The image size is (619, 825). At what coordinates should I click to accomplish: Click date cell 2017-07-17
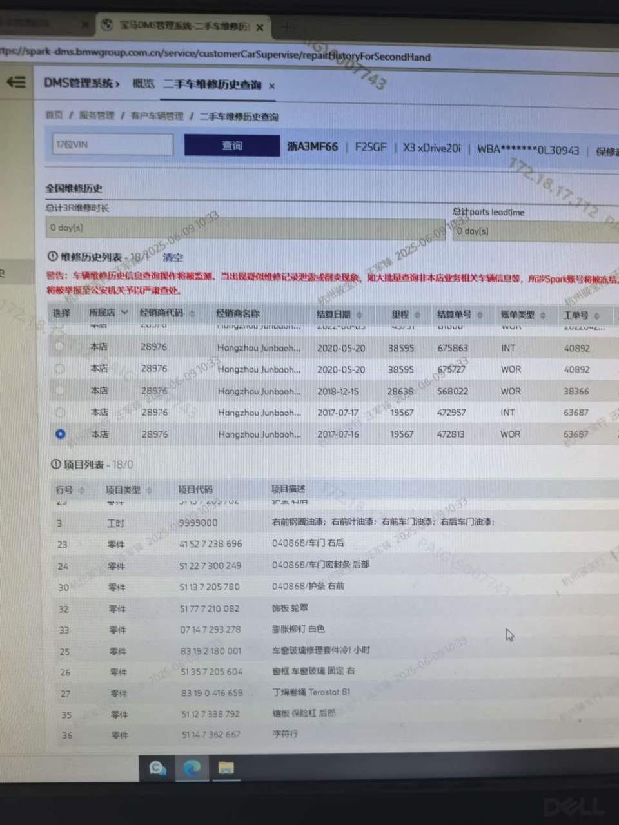click(x=338, y=412)
